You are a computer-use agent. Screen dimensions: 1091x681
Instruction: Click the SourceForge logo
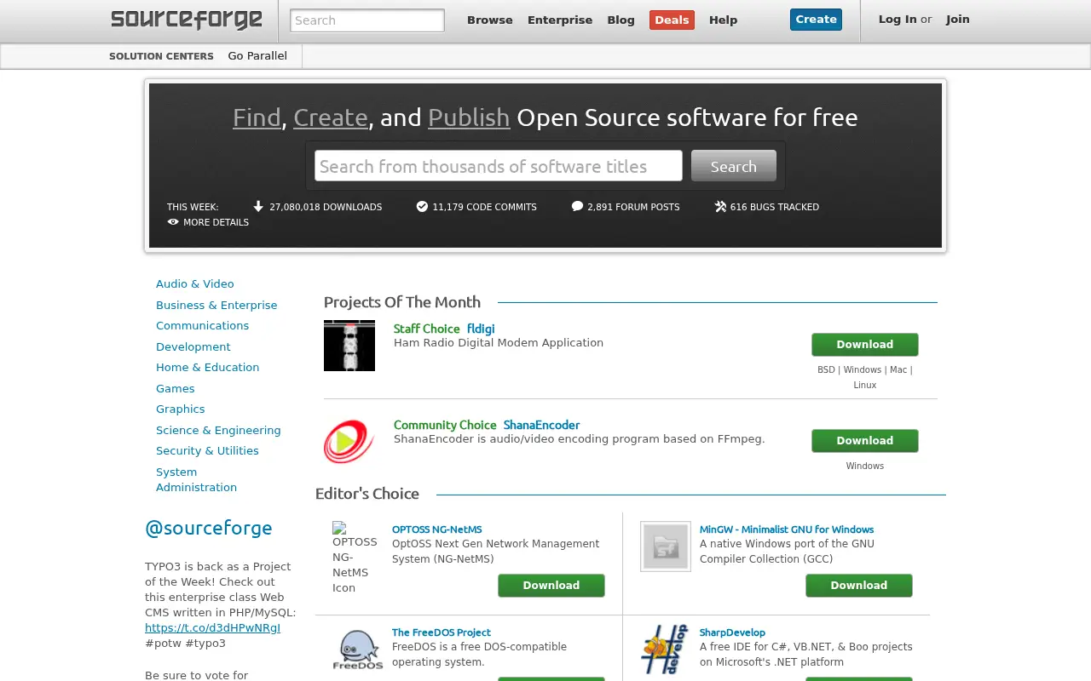187,19
